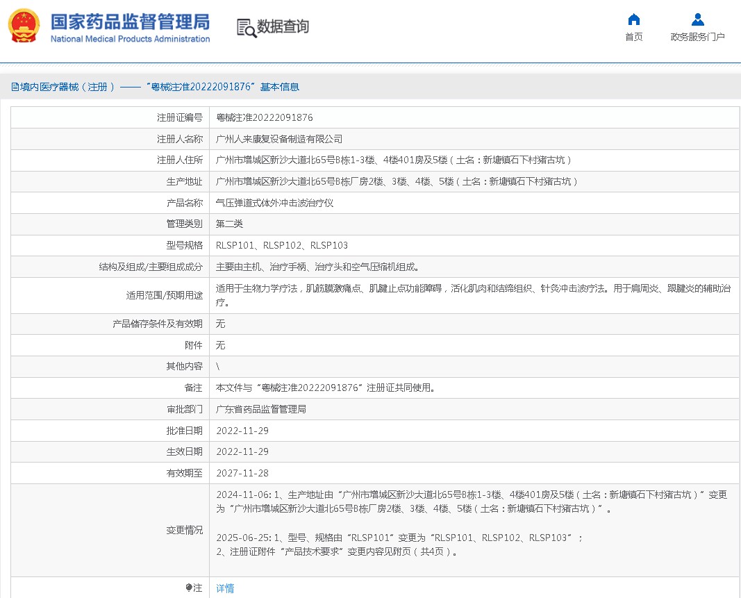Click the home house icon

(x=633, y=19)
